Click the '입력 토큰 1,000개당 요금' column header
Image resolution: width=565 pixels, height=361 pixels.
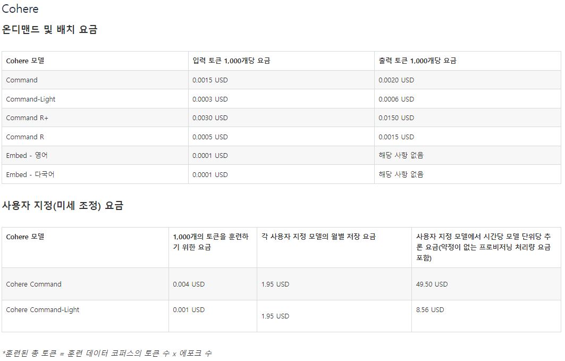(x=231, y=61)
